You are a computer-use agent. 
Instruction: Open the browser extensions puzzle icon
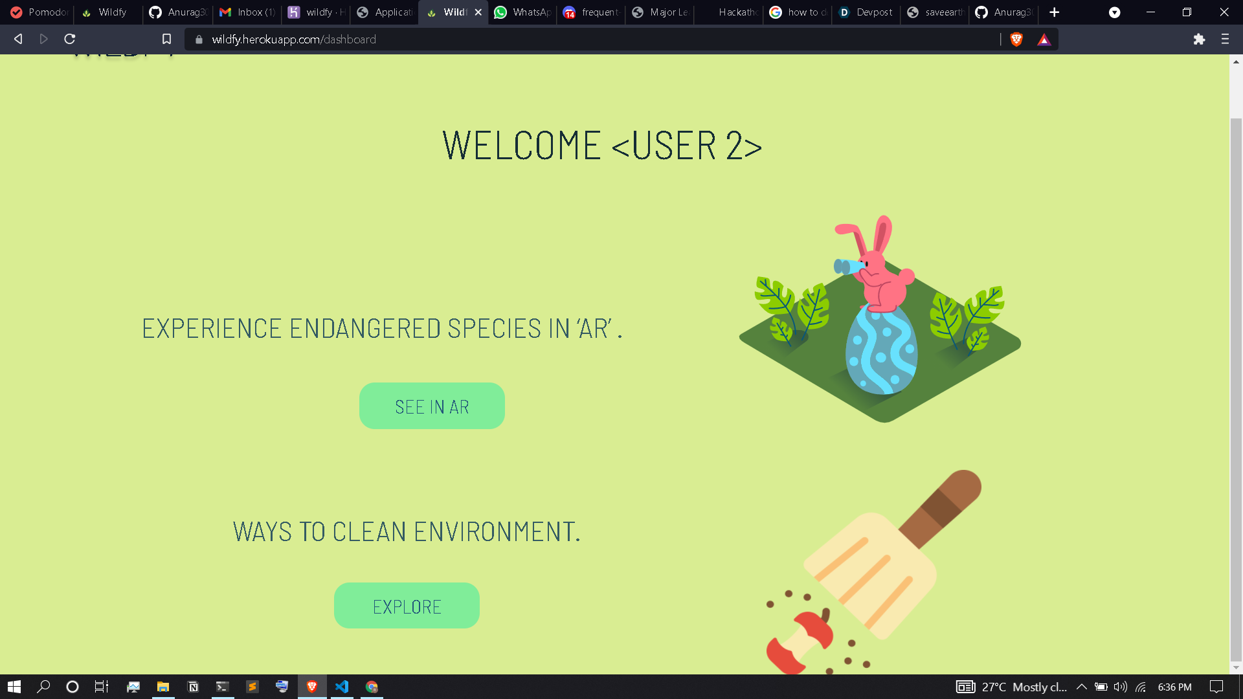1199,39
